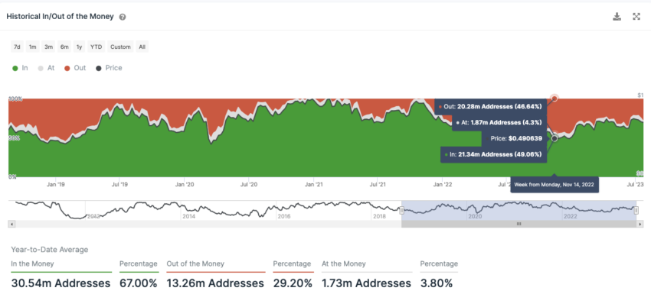Open fullscreen with the expand icon
The image size is (651, 307).
[636, 17]
